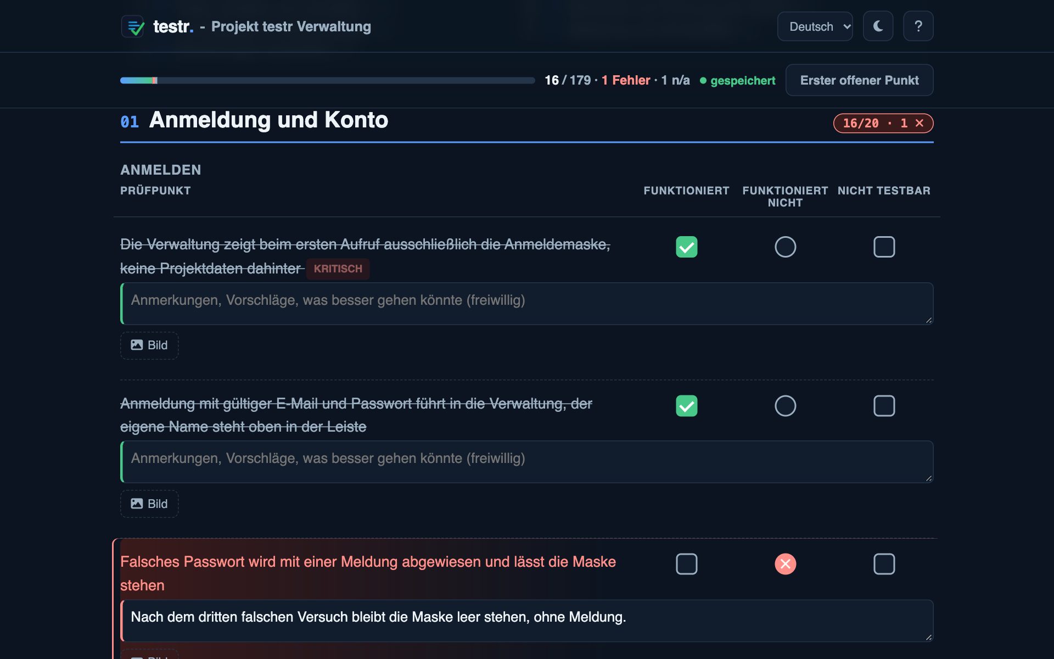1054x659 pixels.
Task: Click the Anmeldung und Konto heading
Action: (x=268, y=120)
